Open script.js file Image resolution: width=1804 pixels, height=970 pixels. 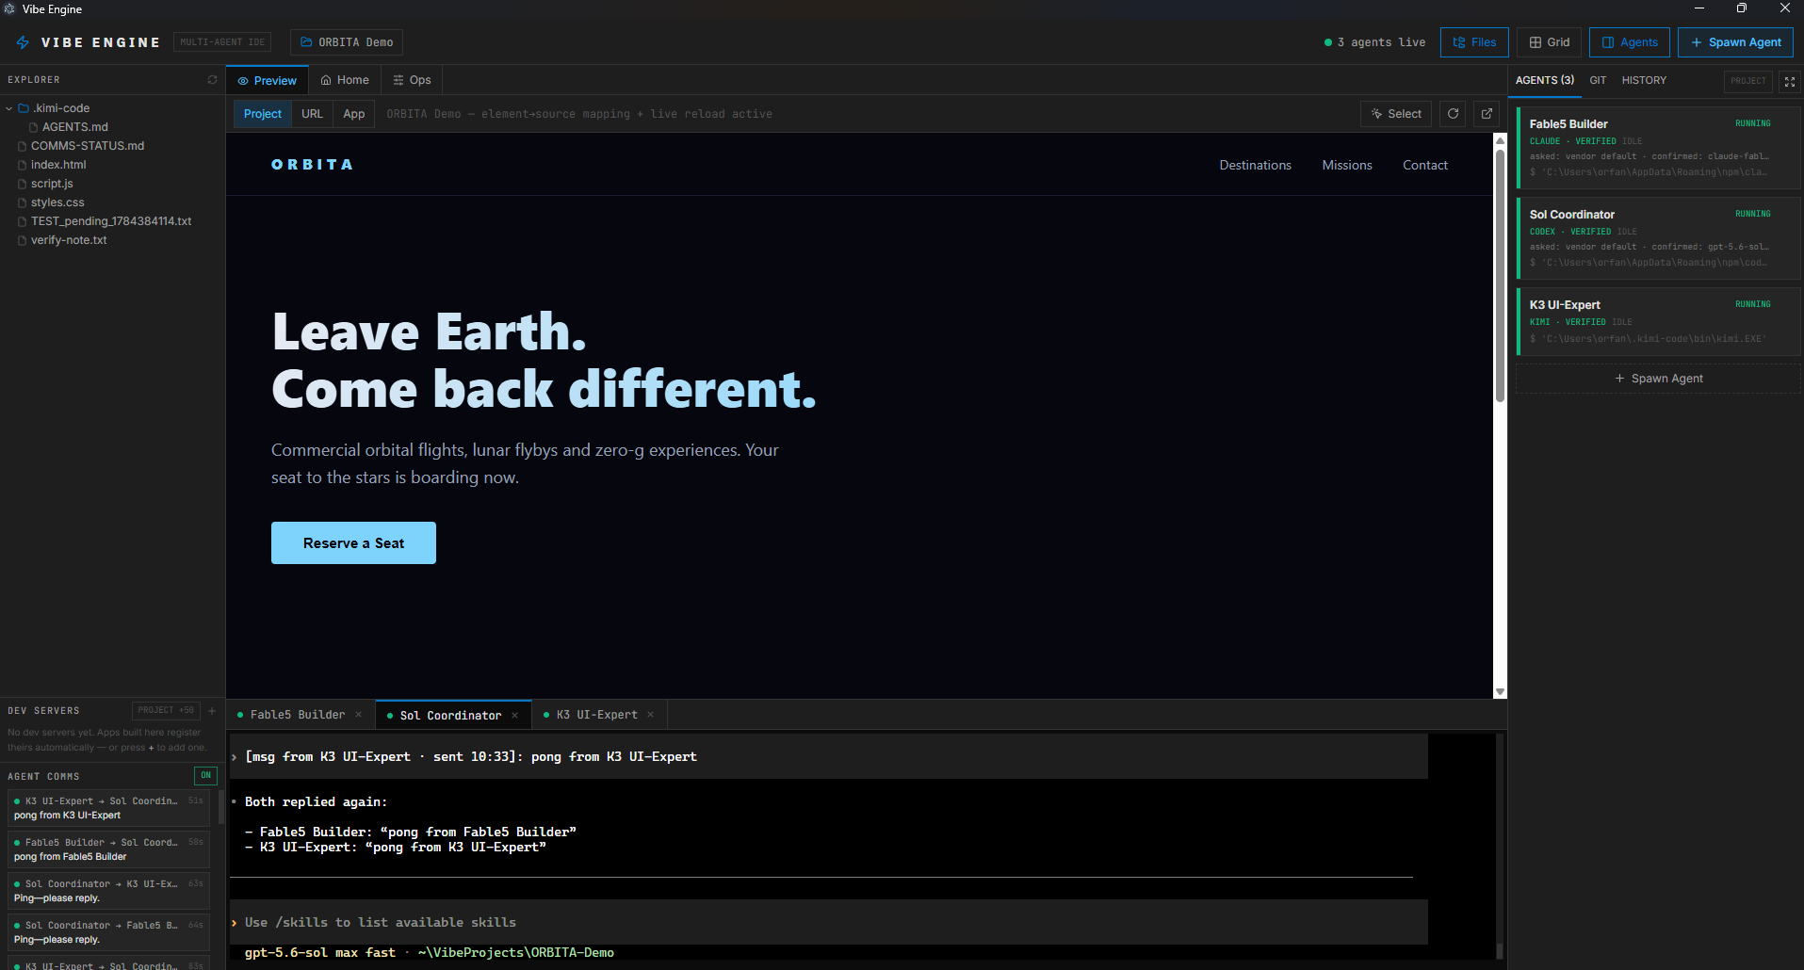click(52, 184)
